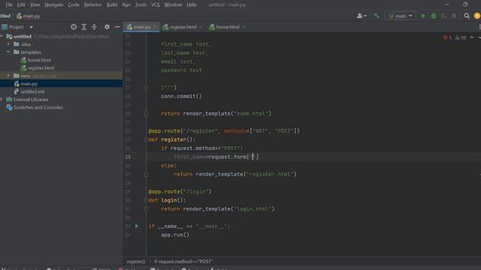Open the File menu

click(9, 4)
